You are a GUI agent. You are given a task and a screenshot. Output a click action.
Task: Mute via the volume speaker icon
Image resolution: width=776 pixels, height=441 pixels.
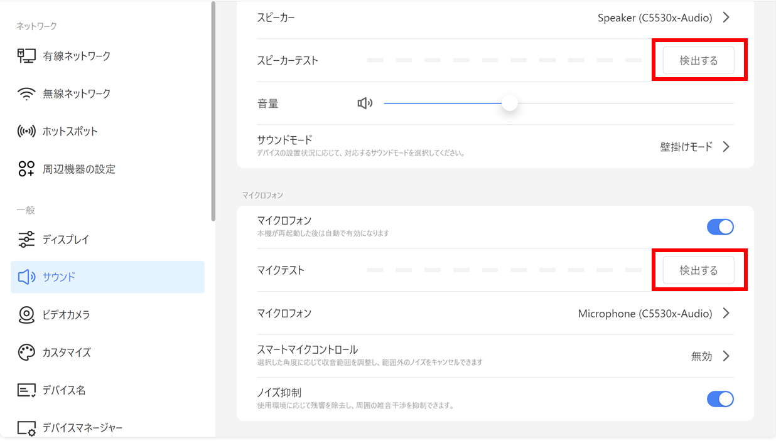click(x=365, y=104)
